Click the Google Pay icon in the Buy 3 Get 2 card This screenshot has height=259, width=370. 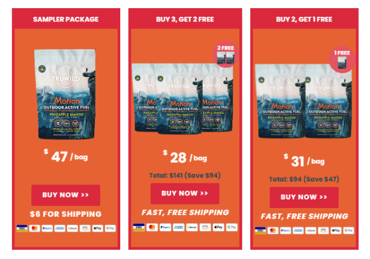click(231, 227)
